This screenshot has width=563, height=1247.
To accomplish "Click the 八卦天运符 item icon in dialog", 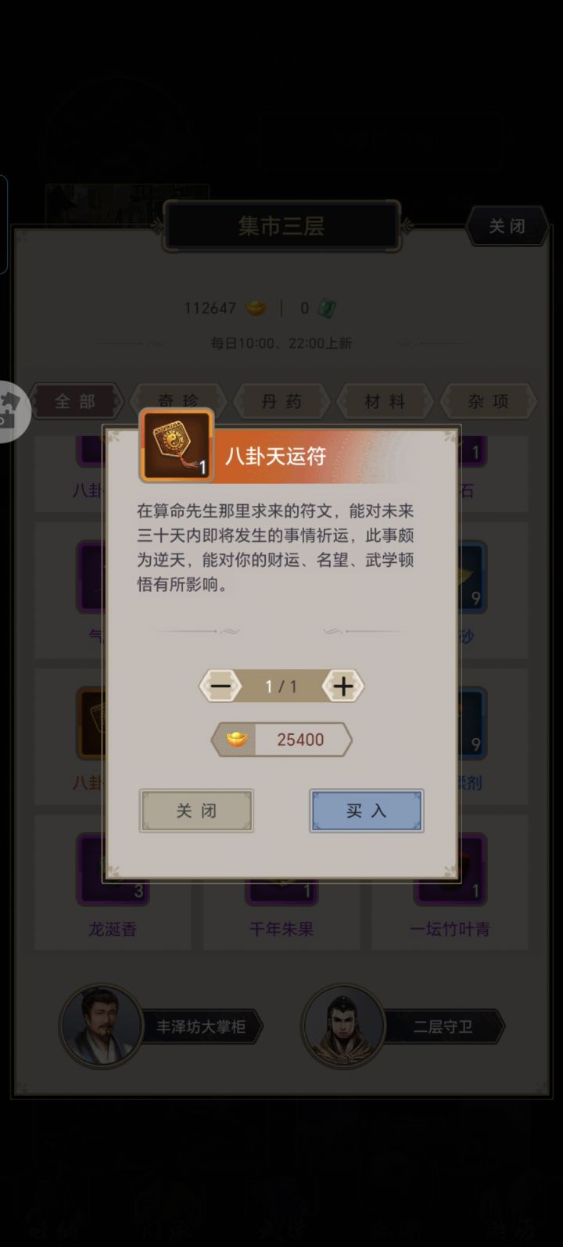I will (x=177, y=446).
